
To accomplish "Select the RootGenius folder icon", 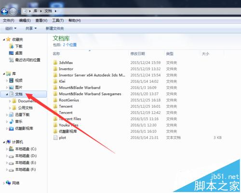I will [x=55, y=100].
